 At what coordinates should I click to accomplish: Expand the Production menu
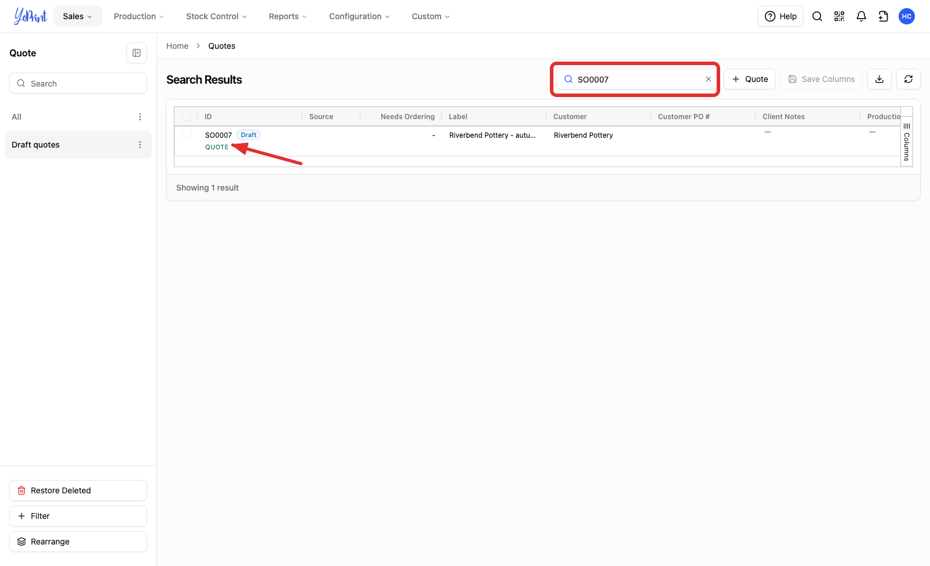tap(139, 16)
